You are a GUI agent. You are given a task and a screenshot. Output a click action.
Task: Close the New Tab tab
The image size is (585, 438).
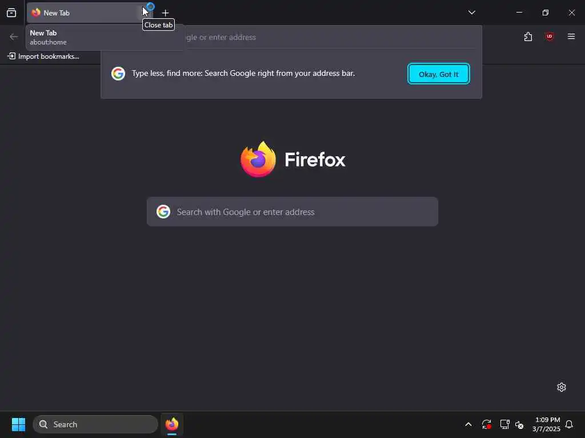pyautogui.click(x=146, y=13)
